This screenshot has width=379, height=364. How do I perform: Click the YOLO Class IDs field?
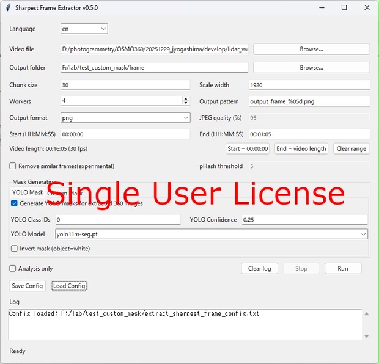118,220
